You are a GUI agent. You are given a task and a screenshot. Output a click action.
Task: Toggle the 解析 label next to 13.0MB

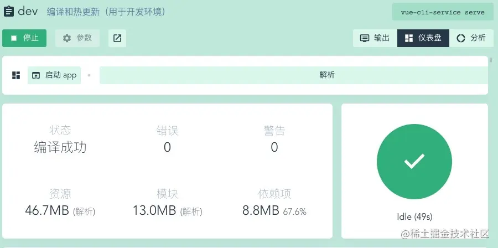[191, 211]
